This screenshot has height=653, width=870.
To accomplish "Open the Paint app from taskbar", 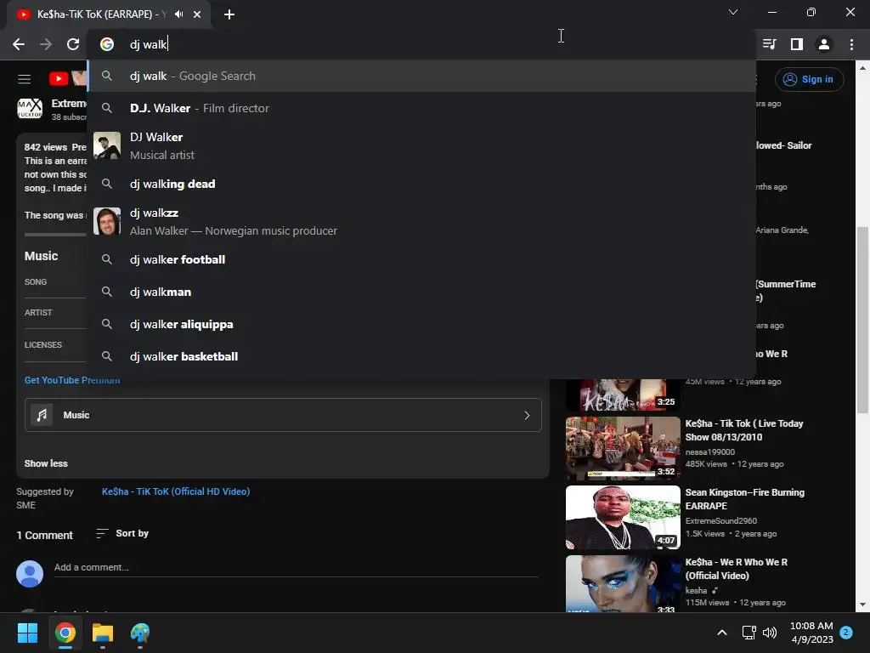I will coord(140,633).
